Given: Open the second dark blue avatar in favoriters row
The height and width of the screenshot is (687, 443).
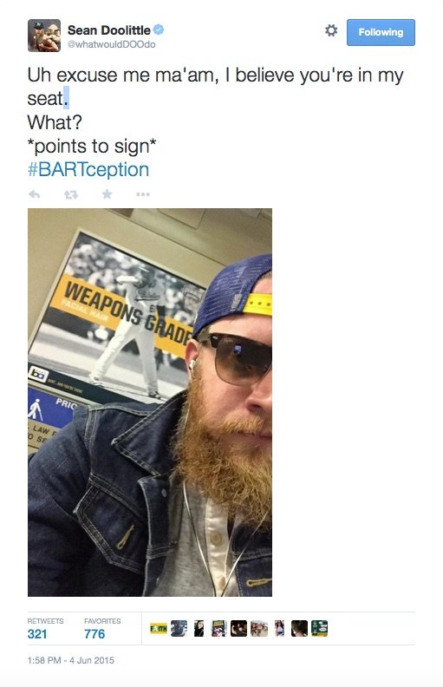Looking at the screenshot, I should pos(179,628).
